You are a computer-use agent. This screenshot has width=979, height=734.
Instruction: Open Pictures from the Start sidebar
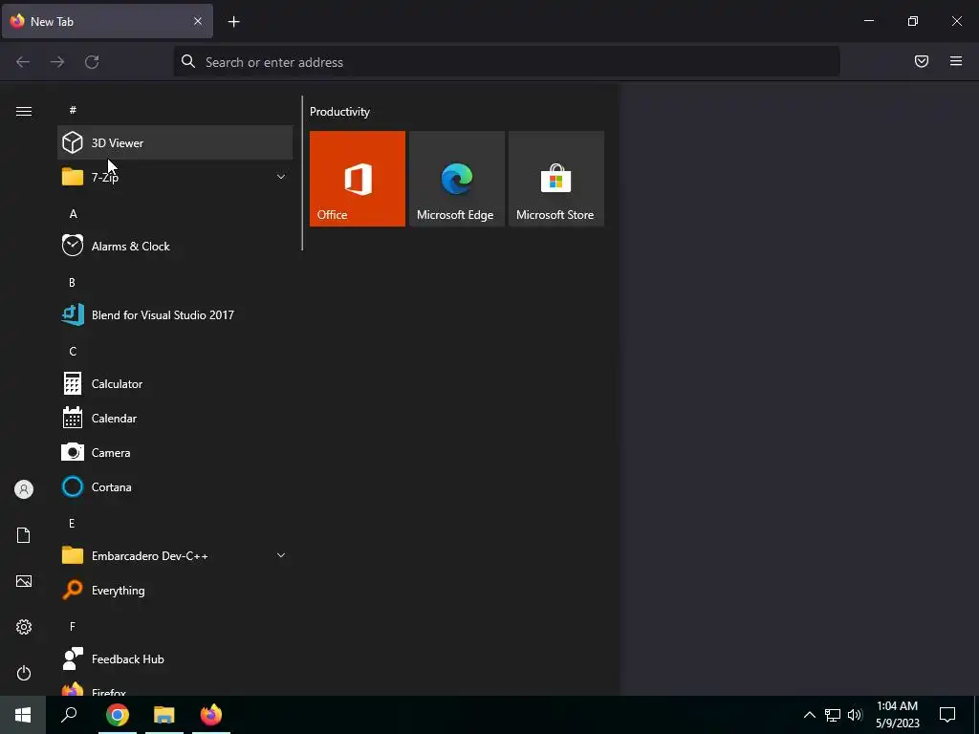[24, 581]
